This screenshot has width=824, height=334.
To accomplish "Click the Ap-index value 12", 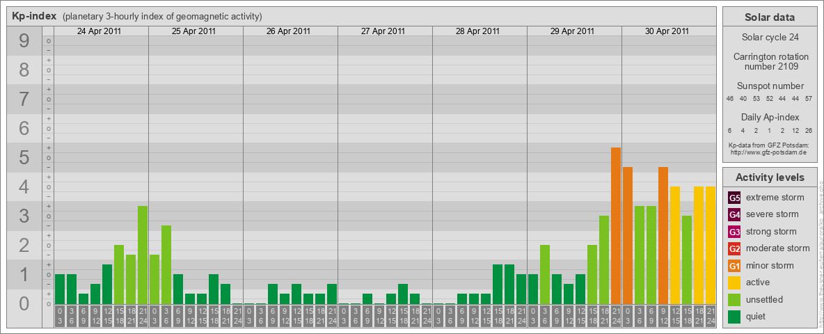I will (795, 130).
